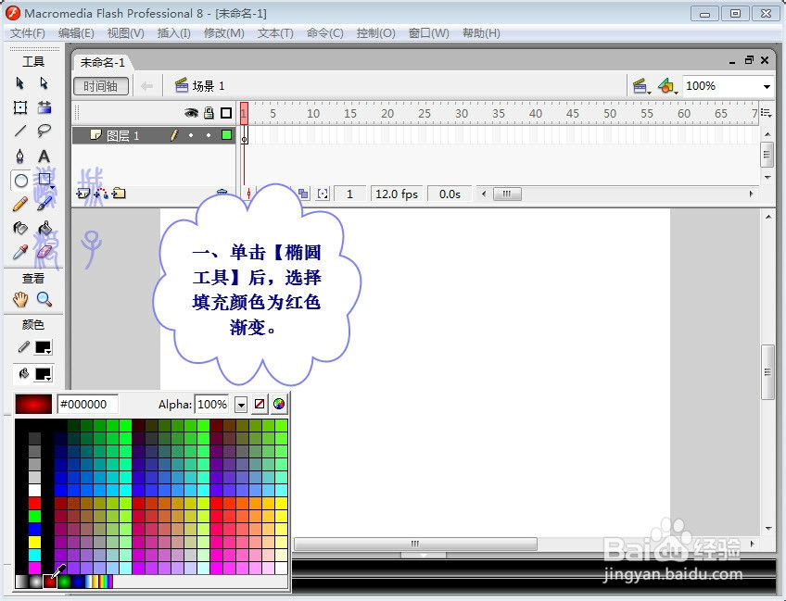Image resolution: width=786 pixels, height=601 pixels.
Task: Select the Line tool
Action: pos(20,131)
